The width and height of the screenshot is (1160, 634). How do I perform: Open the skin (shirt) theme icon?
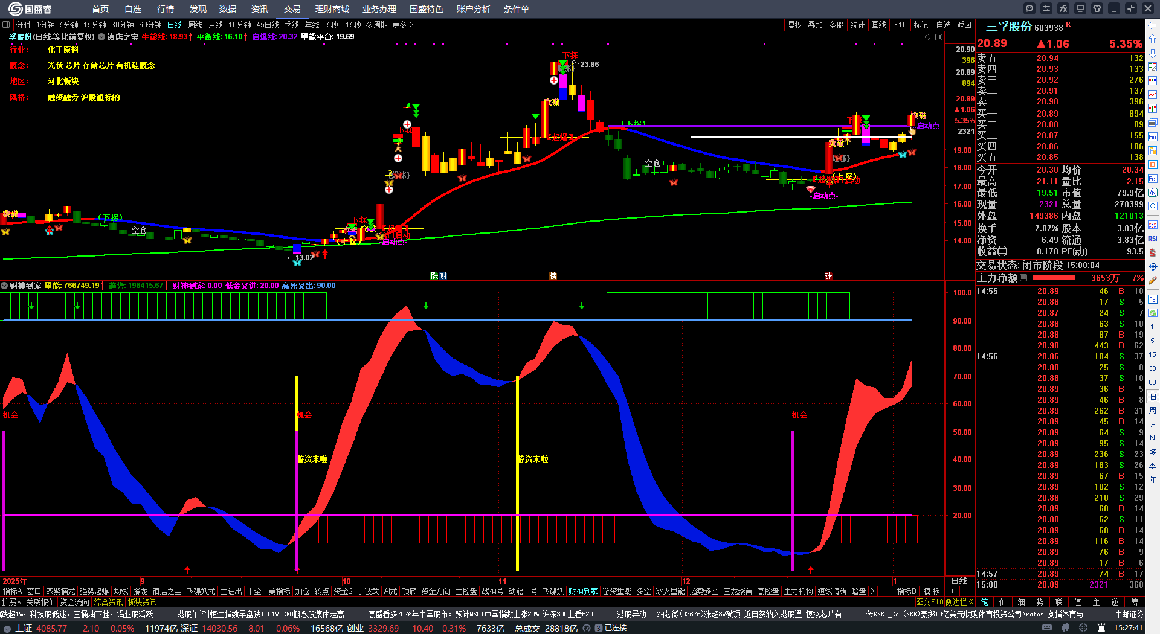tap(1097, 8)
